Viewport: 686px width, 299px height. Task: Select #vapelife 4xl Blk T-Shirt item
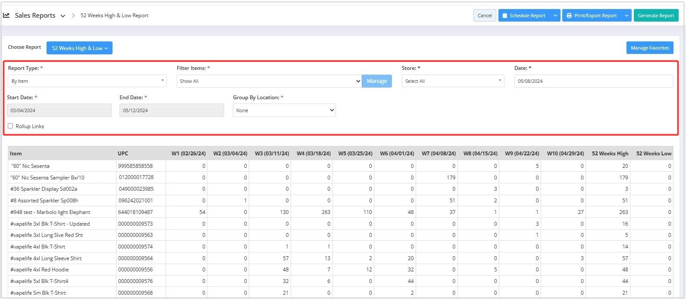[x=38, y=247]
